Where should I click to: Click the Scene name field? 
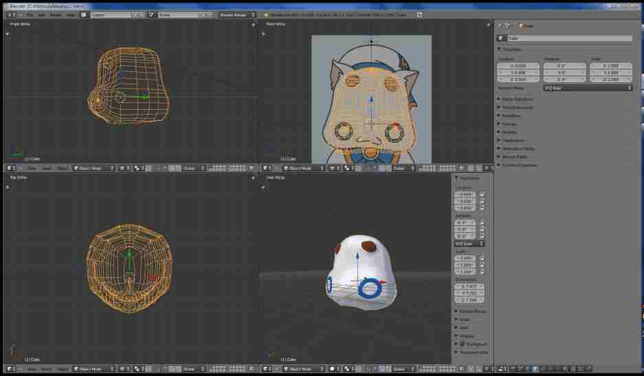click(179, 15)
